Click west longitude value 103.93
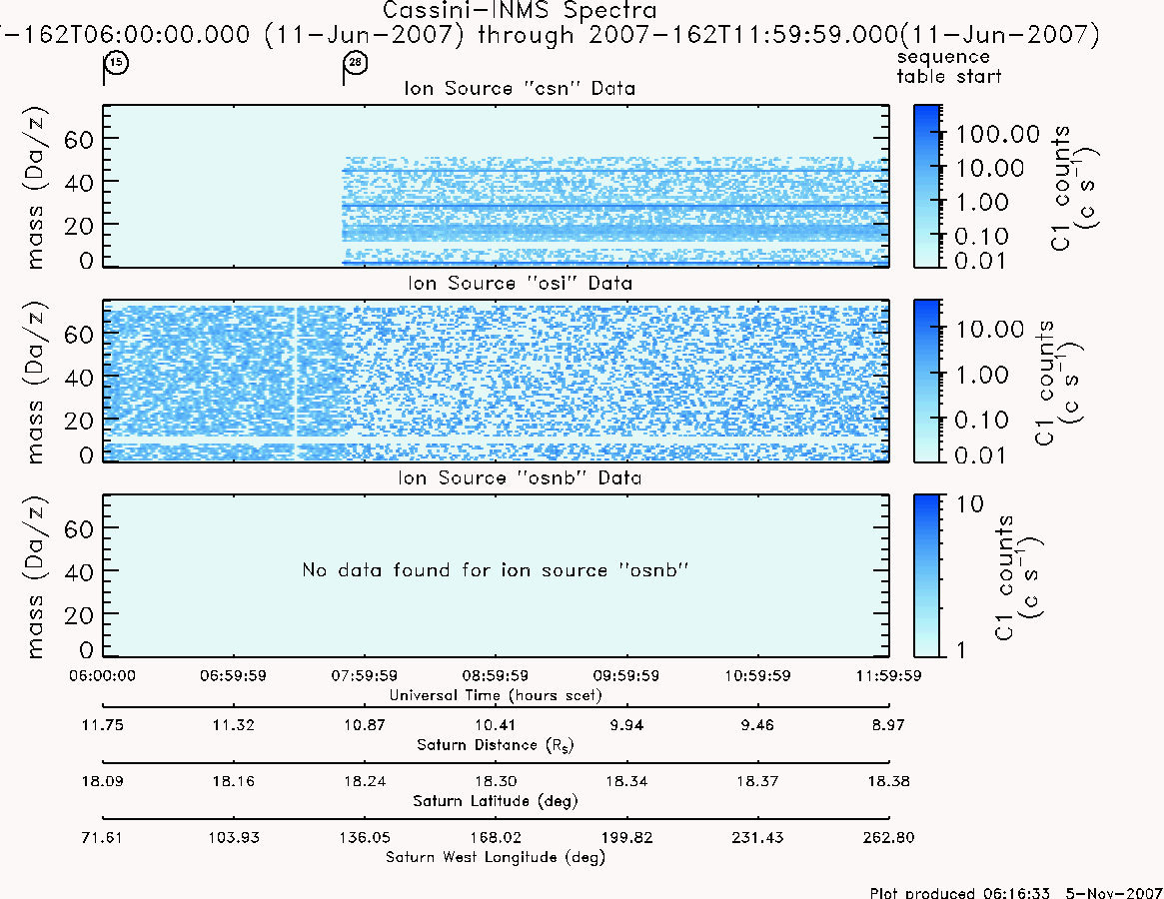 coord(233,838)
